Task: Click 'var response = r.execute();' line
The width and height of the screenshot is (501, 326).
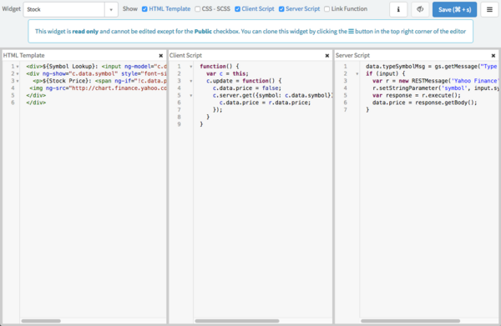Action: (x=417, y=95)
